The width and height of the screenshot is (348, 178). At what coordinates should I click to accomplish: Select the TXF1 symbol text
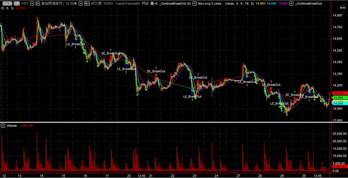point(25,4)
